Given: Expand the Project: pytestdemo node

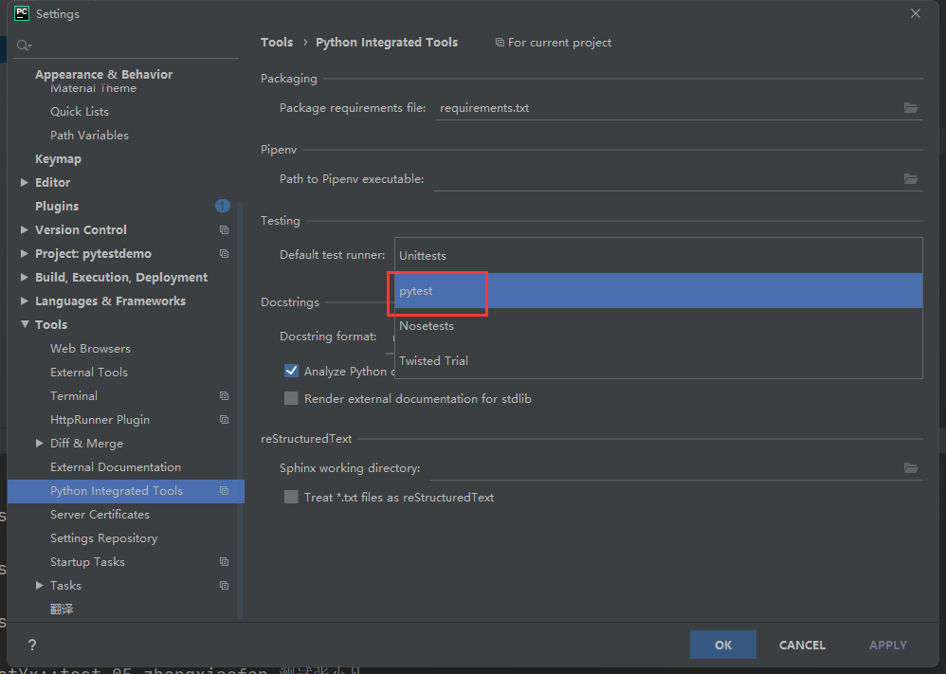Looking at the screenshot, I should [24, 253].
